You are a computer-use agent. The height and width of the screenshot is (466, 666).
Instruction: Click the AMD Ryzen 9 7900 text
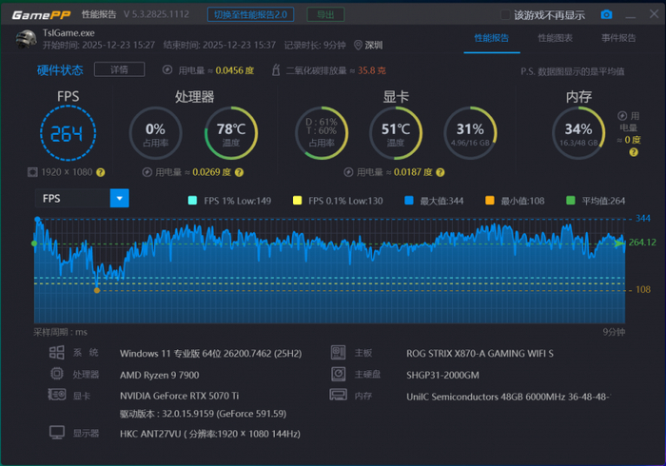[159, 375]
